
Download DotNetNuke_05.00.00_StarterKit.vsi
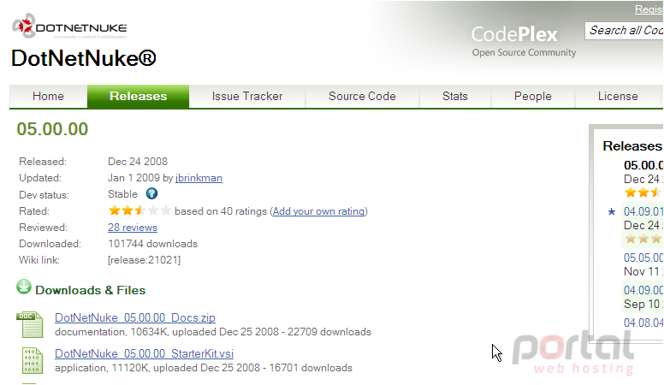tap(144, 353)
